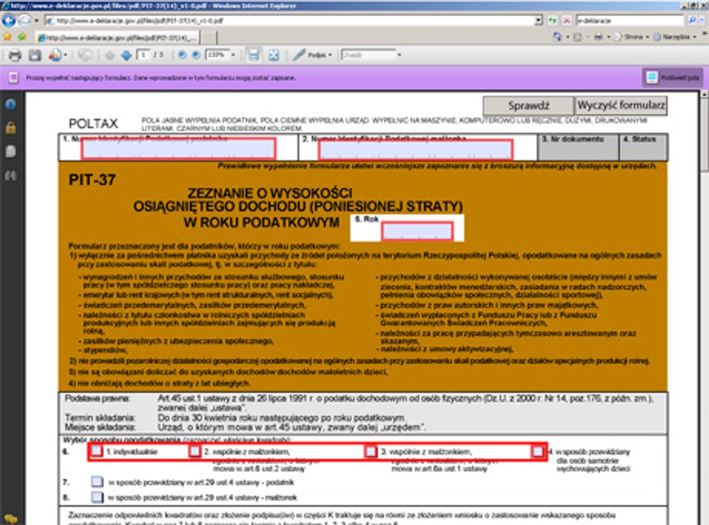Viewport: 709px width, 525px height.
Task: Click the form icon in purple message bar
Action: click(14, 77)
